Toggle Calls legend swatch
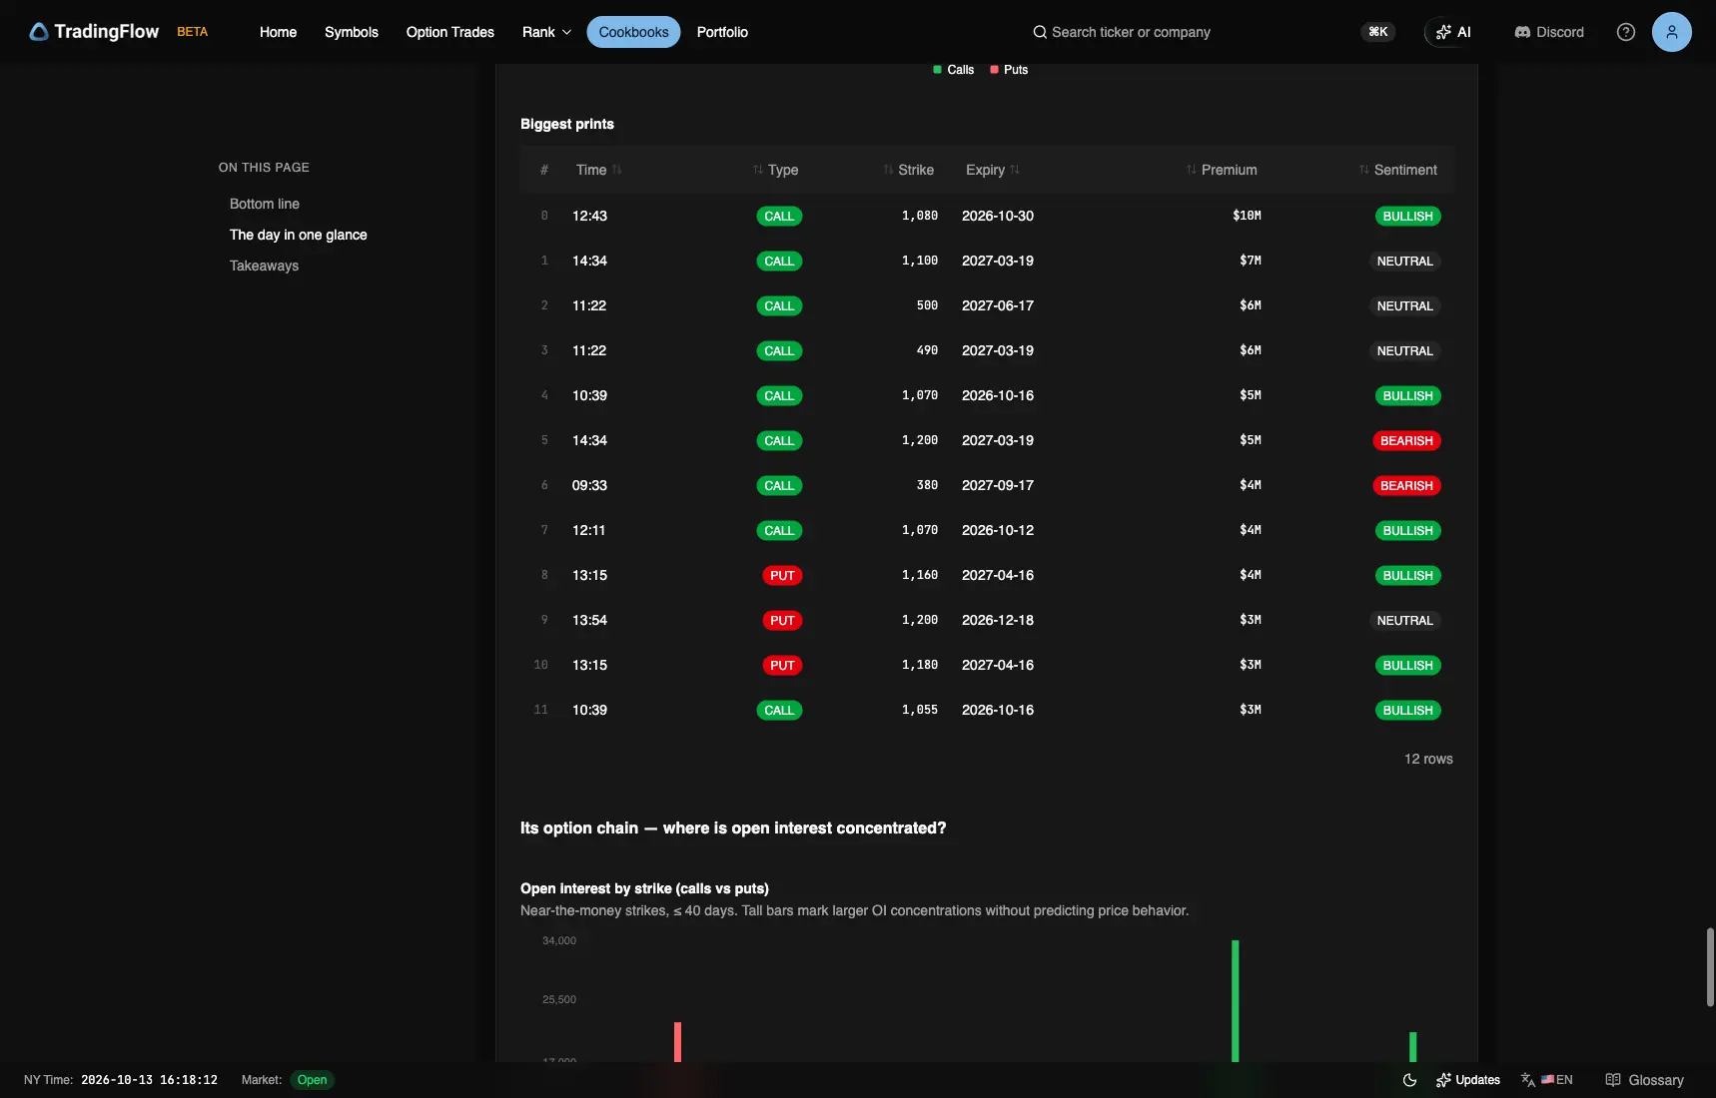 937,70
